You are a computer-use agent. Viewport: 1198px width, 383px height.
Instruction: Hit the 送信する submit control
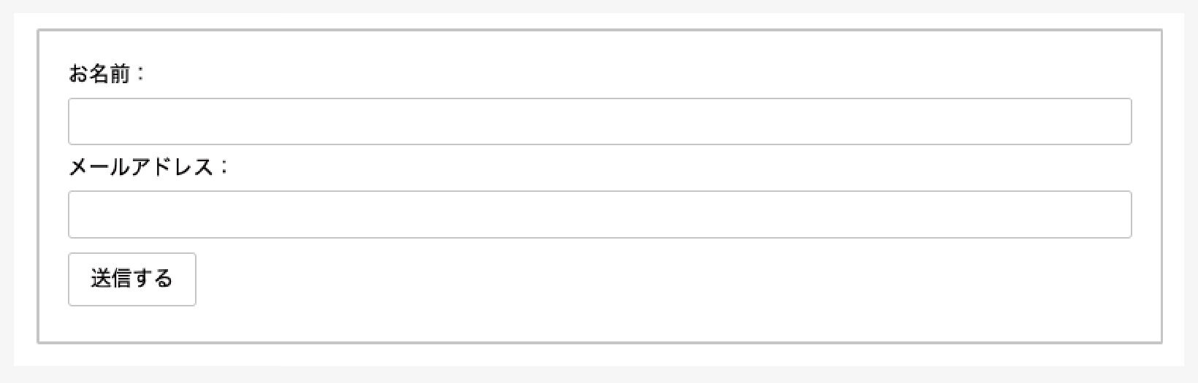(131, 279)
